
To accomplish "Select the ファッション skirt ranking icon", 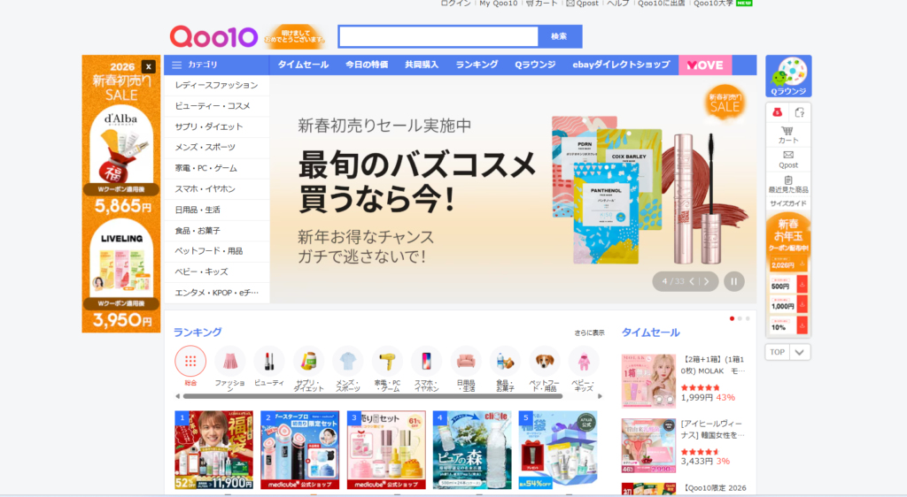I will (x=229, y=362).
